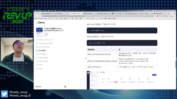Open the プロファイル menu
Image resolution: width=177 pixels, height=99 pixels.
coord(67,10)
